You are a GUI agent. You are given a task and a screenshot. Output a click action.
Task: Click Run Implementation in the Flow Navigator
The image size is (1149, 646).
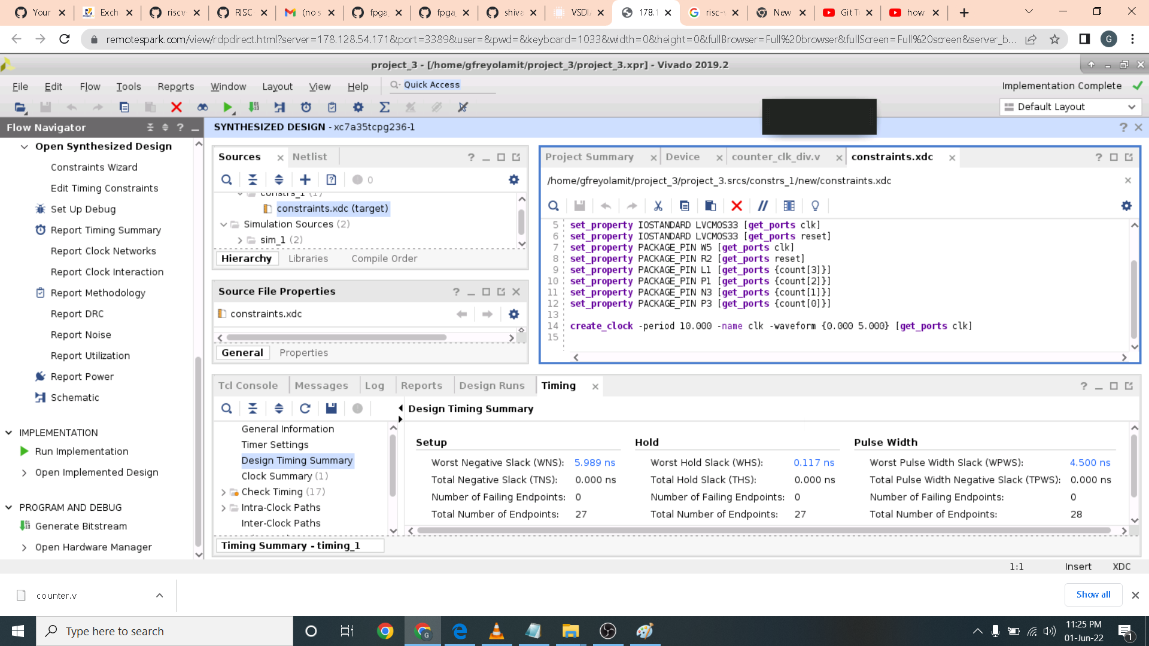point(81,451)
